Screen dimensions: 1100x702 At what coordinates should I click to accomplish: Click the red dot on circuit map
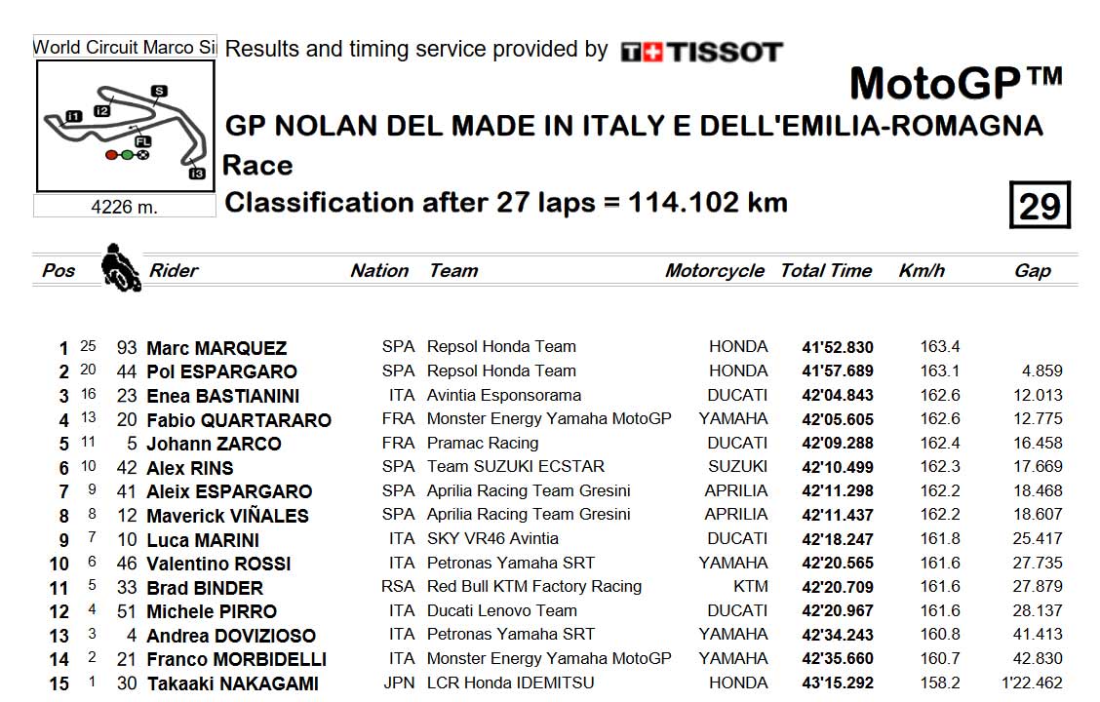coord(111,155)
